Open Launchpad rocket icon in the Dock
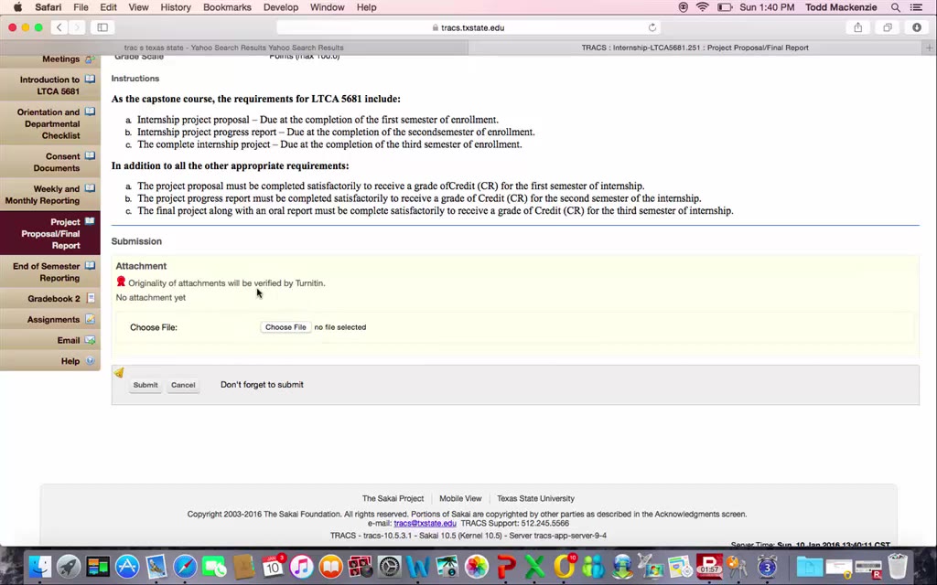Viewport: 937px width, 585px height. (69, 567)
